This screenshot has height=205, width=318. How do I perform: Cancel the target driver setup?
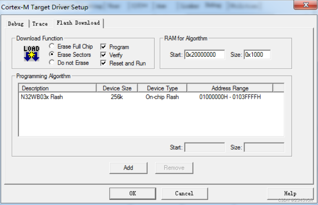pos(184,193)
